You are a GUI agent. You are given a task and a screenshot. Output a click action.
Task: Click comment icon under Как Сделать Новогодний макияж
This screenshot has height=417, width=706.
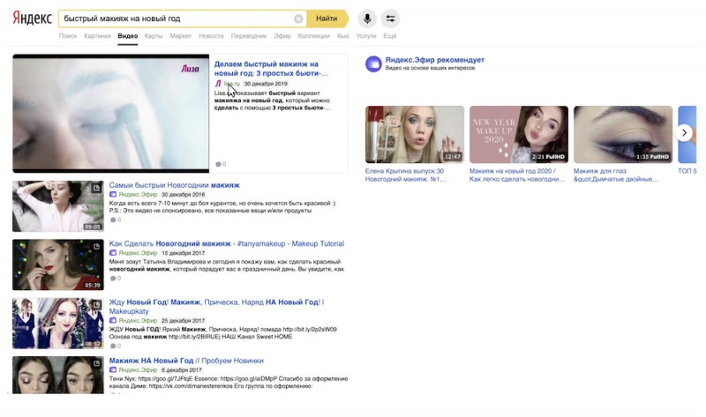pyautogui.click(x=113, y=279)
